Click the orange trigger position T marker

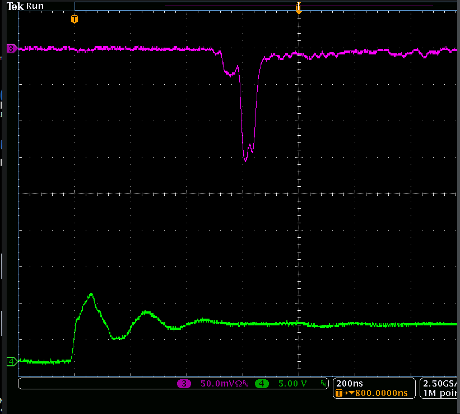[x=75, y=20]
